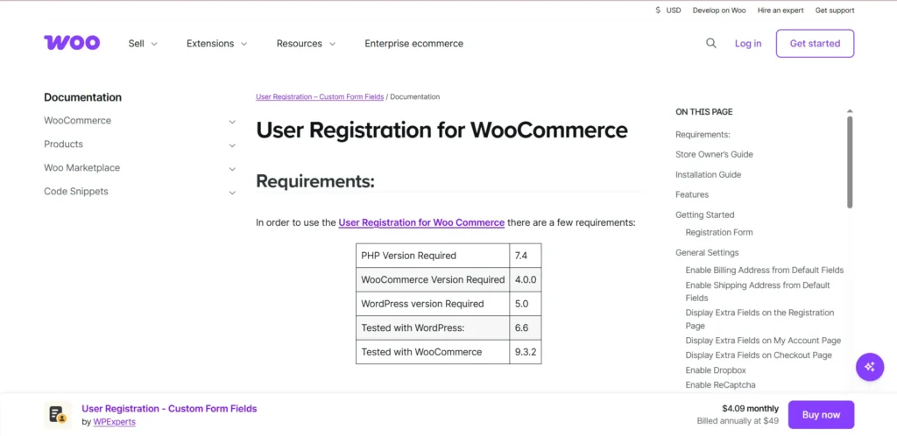
Task: Click the User Registration product thumbnail icon
Action: tap(58, 414)
